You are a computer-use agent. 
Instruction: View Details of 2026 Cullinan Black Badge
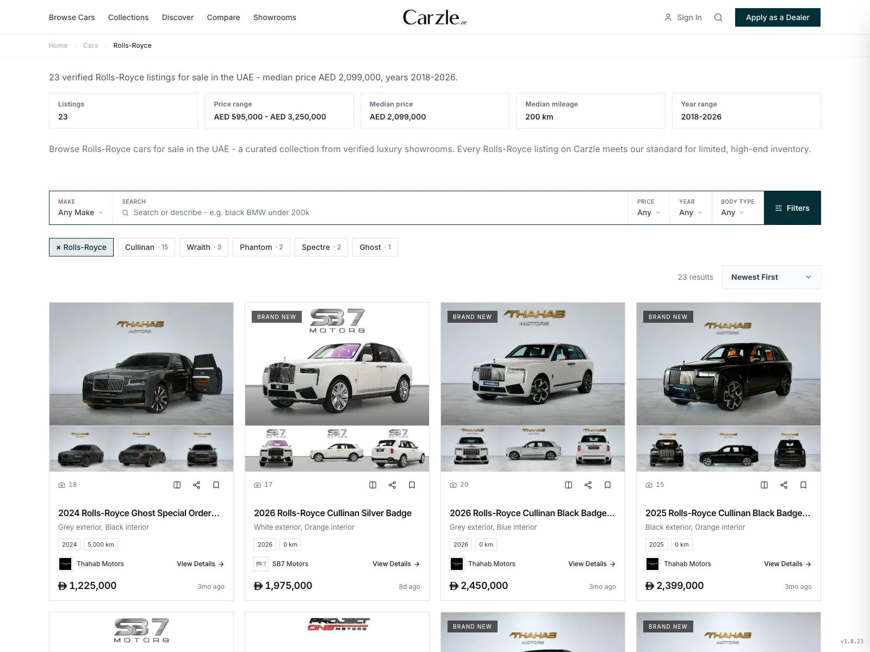[592, 564]
